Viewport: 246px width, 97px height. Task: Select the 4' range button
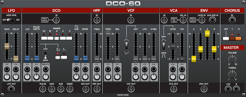[x=63, y=38]
